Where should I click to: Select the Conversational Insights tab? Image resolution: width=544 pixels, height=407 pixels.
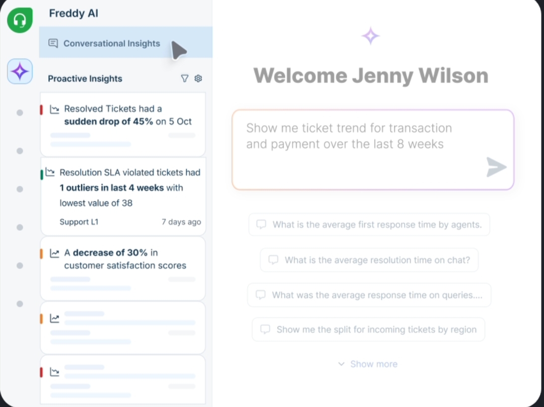112,43
